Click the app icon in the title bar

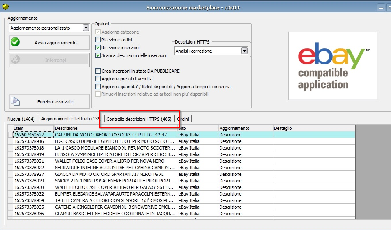[5, 7]
